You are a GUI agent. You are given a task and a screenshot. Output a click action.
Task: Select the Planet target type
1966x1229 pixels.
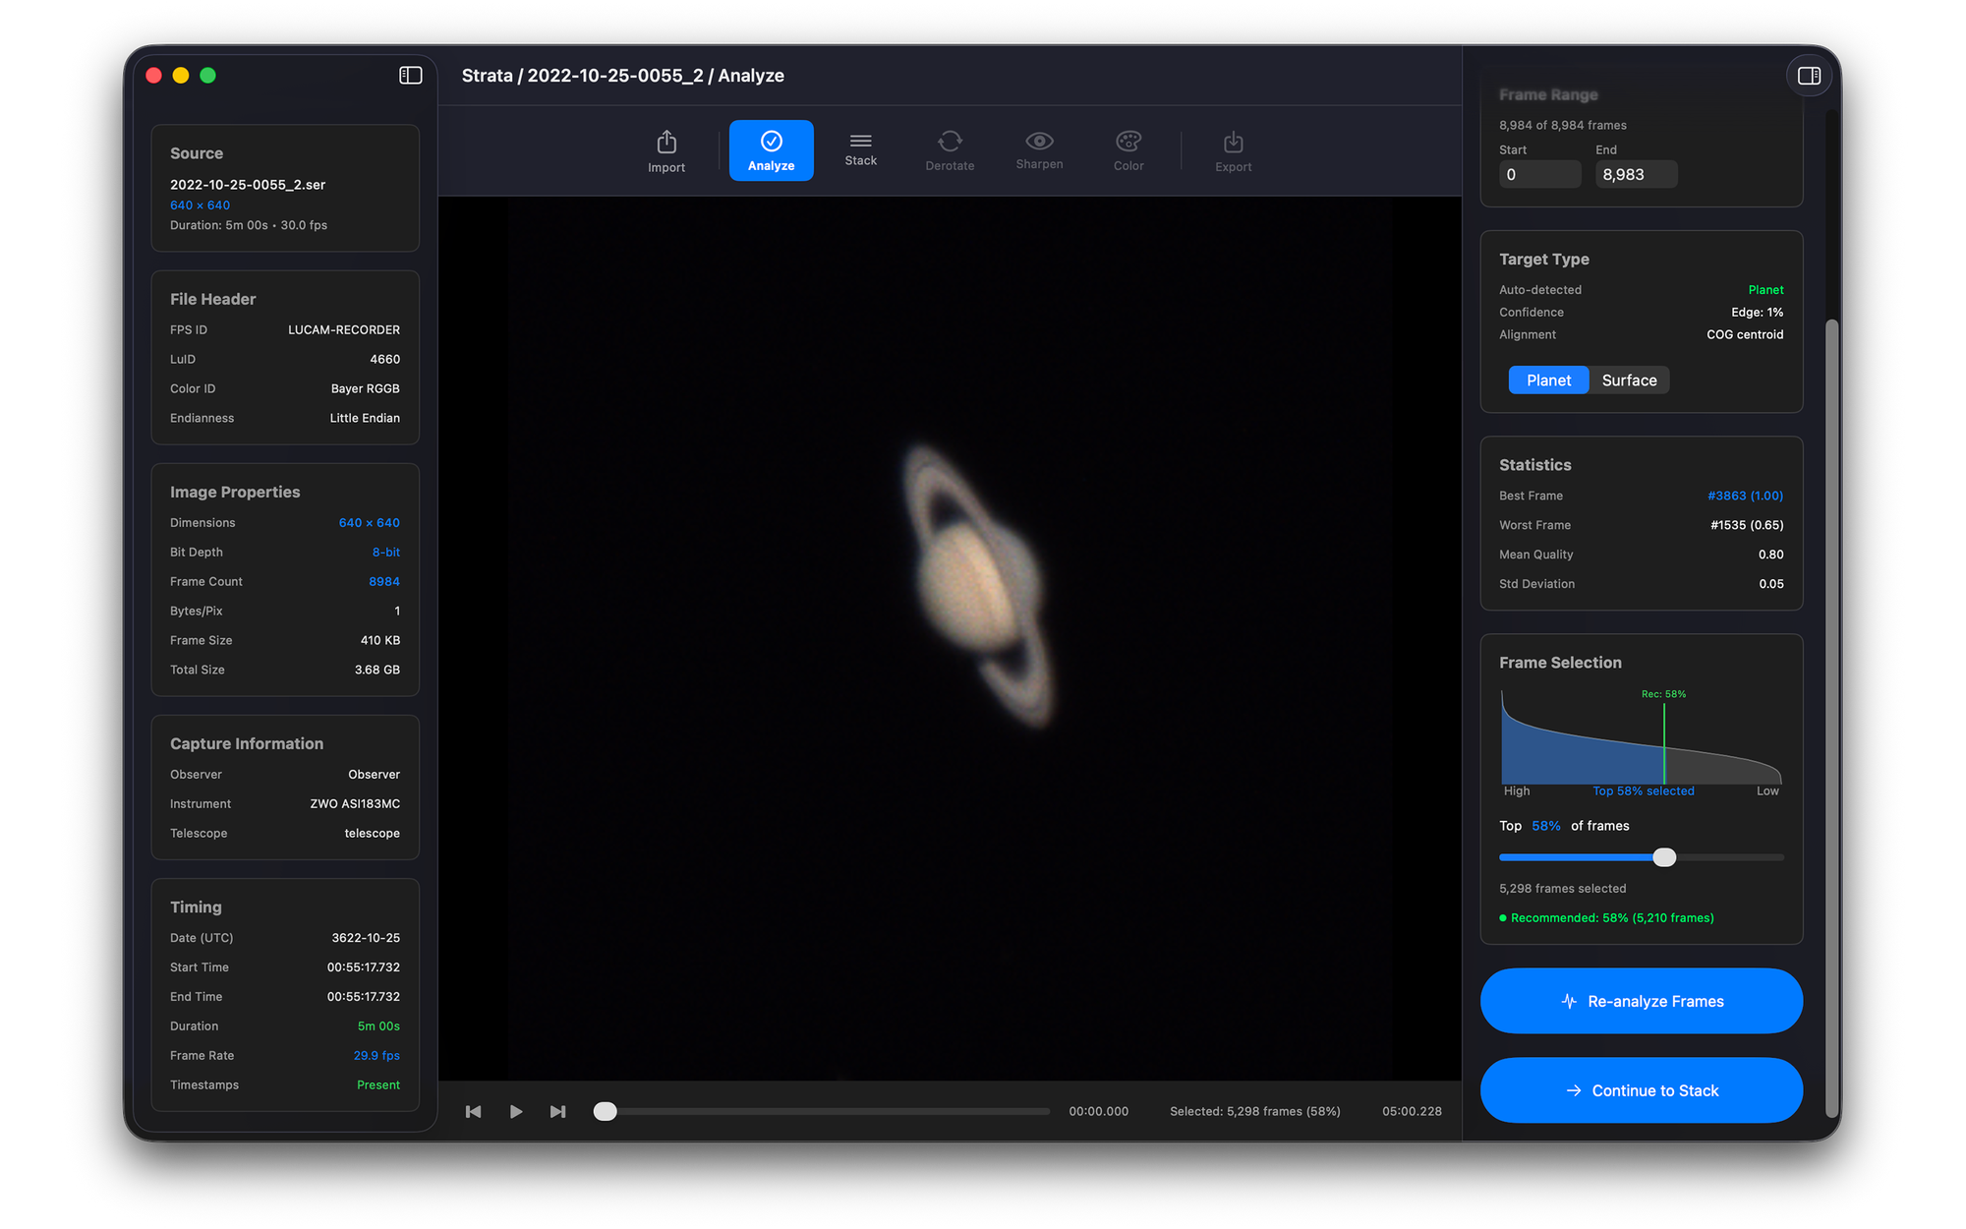[x=1548, y=380]
